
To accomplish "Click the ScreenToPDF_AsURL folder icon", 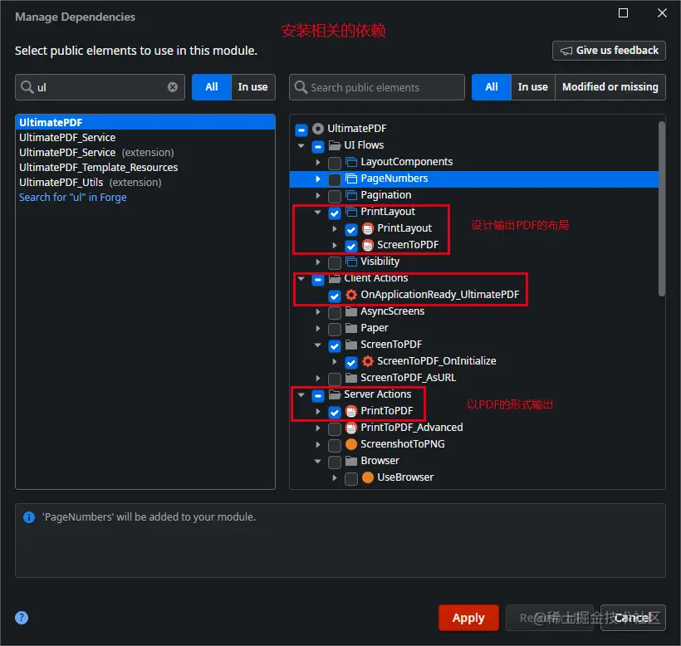I will pos(351,378).
